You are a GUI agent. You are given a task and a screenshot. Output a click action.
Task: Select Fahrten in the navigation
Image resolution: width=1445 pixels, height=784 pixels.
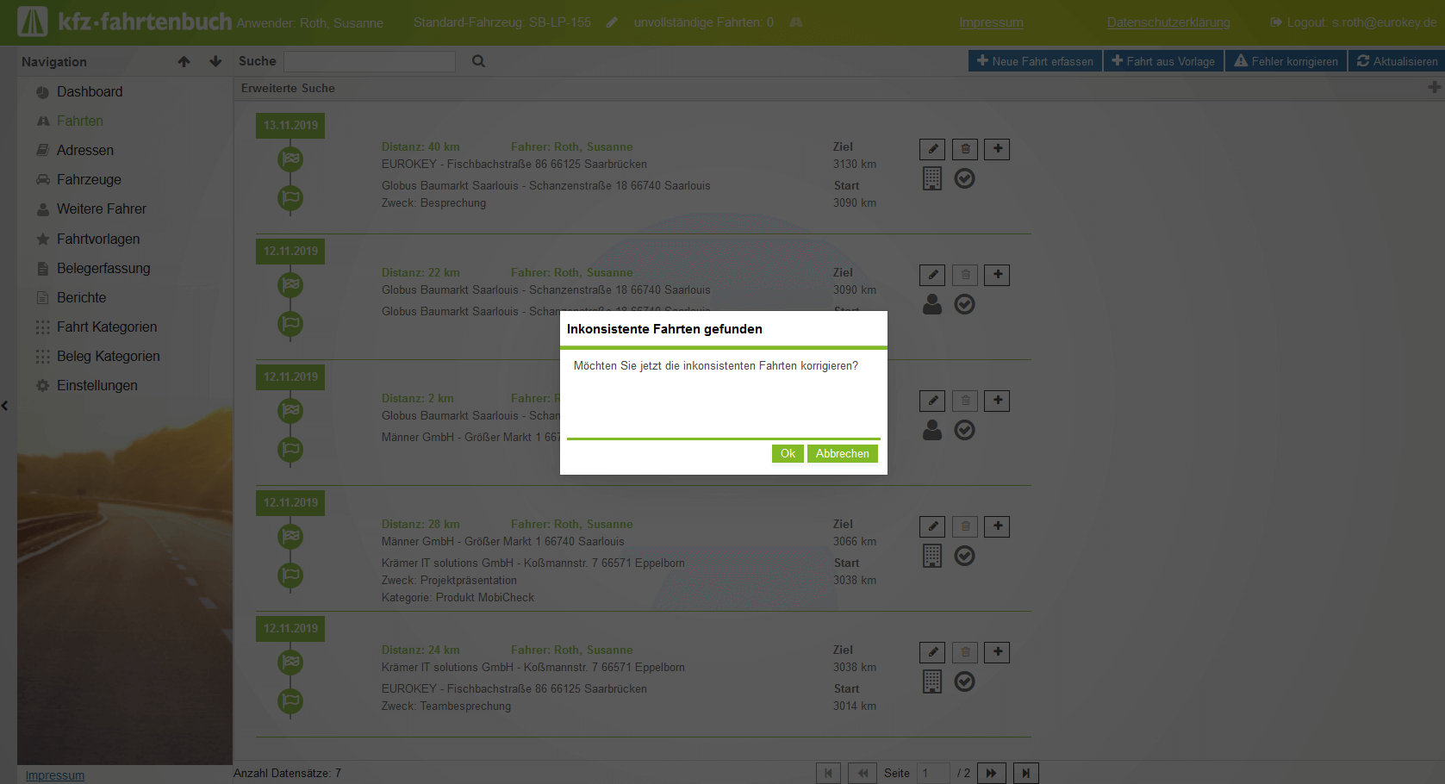point(79,121)
